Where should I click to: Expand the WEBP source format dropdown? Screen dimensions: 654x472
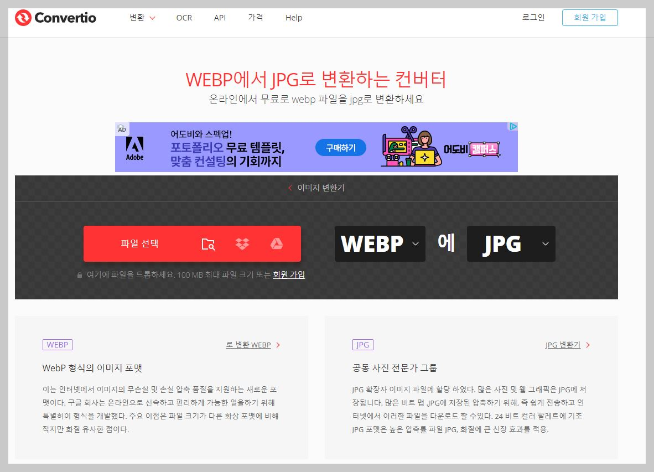[x=380, y=244]
